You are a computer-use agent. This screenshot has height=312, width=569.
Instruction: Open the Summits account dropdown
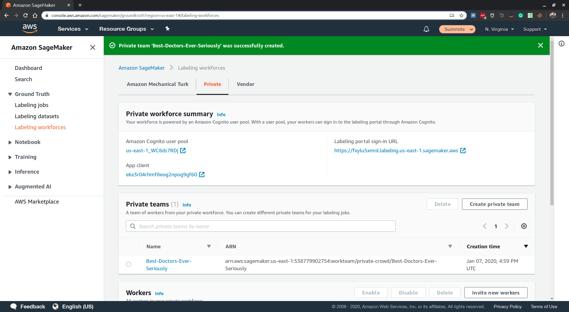pyautogui.click(x=457, y=29)
